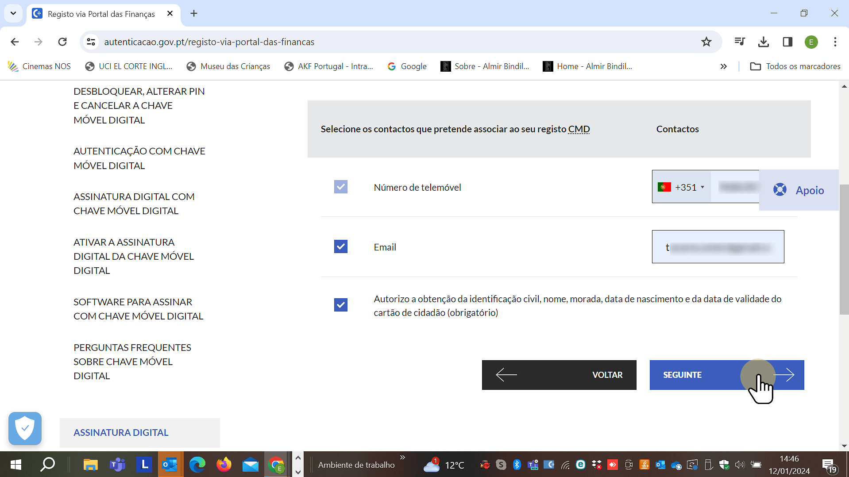Open the Apoio support widget
Screen dimensions: 849x477
799,190
